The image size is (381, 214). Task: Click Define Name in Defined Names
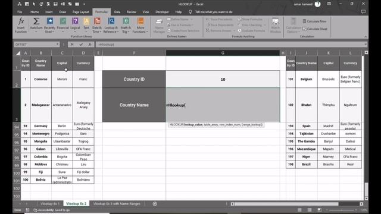point(180,19)
